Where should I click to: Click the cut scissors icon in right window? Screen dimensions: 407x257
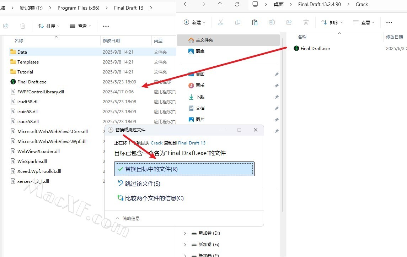point(221,22)
